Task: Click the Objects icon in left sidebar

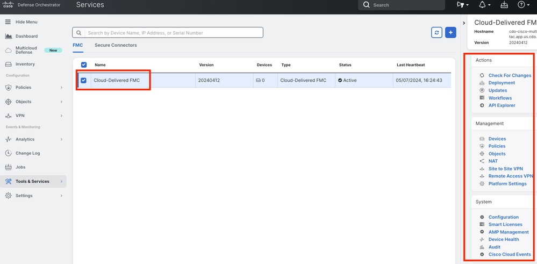Action: [9, 102]
